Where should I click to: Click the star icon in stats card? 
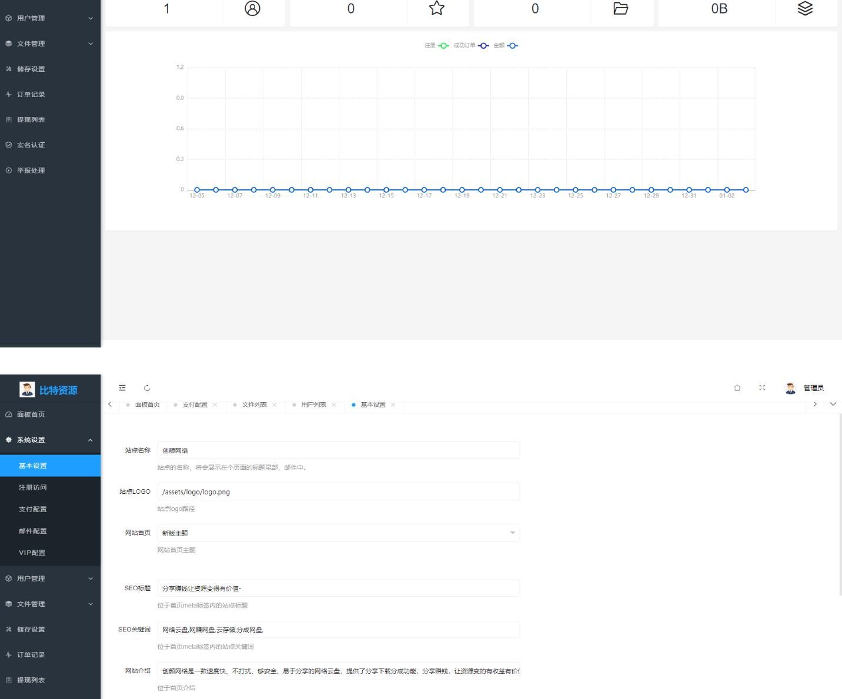pyautogui.click(x=436, y=8)
